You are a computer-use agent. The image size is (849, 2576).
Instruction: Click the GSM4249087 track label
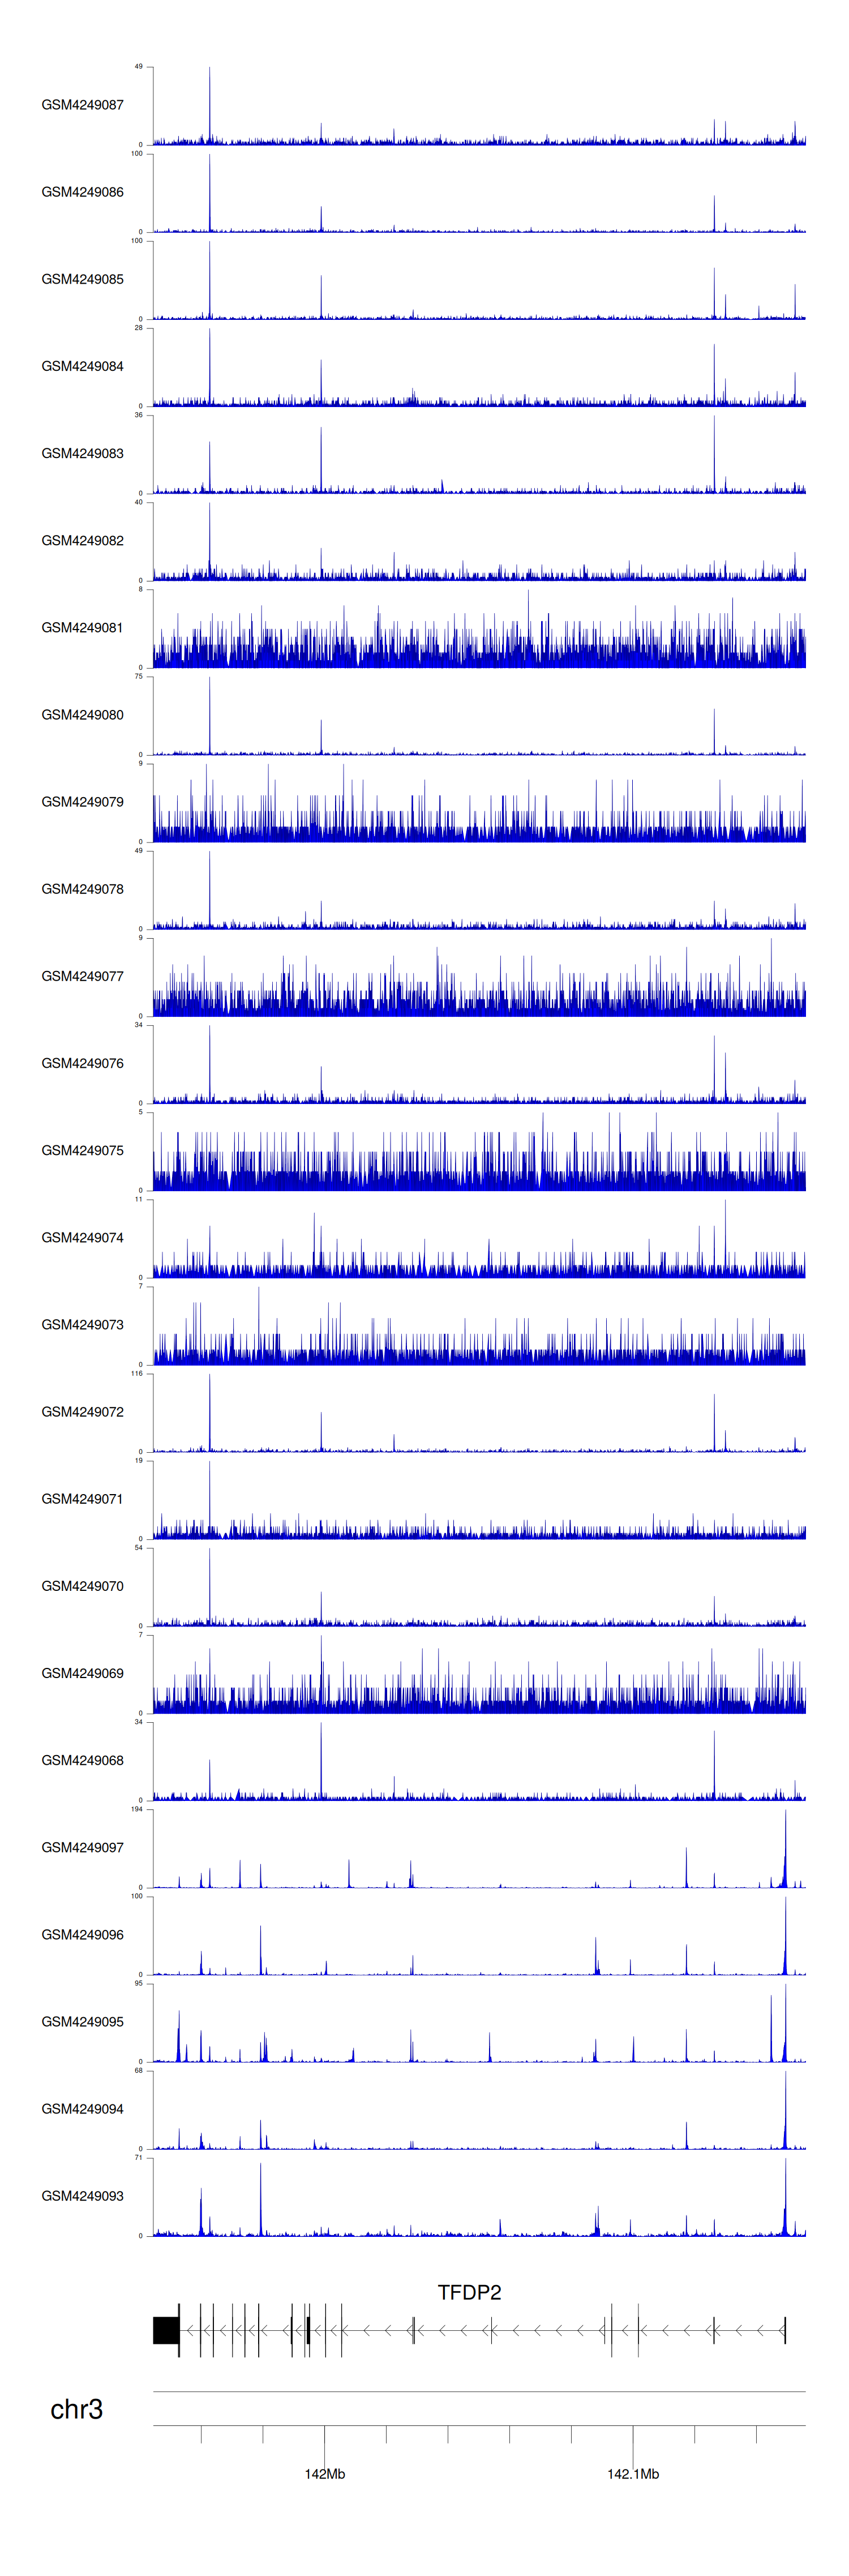pos(82,105)
